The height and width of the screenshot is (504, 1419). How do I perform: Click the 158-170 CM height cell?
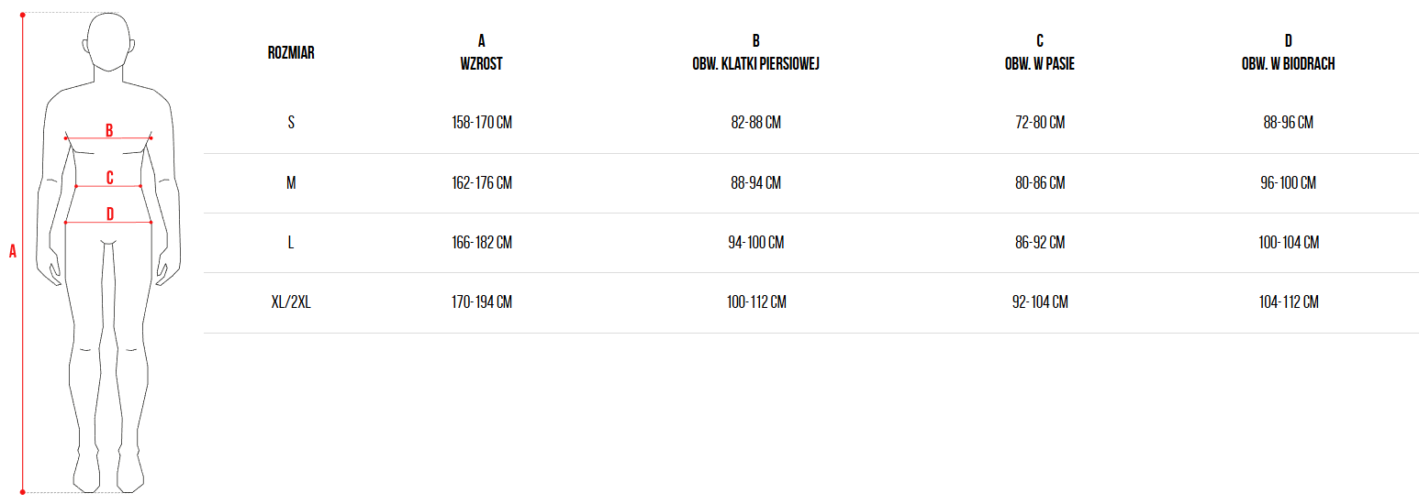pyautogui.click(x=481, y=123)
